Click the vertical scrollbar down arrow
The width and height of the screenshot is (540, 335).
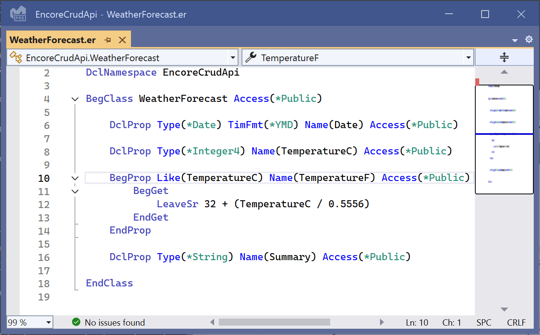504,310
